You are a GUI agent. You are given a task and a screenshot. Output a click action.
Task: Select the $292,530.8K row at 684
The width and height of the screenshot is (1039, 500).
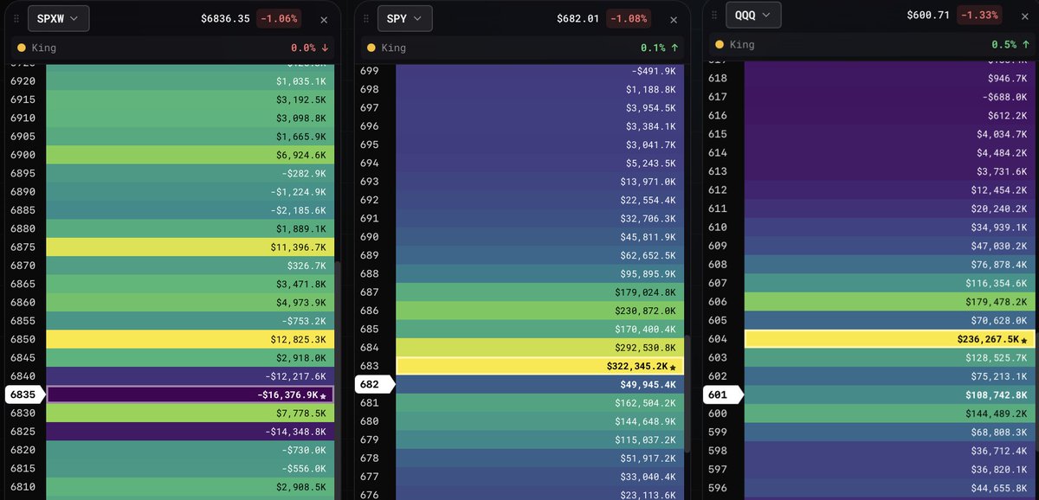point(539,348)
